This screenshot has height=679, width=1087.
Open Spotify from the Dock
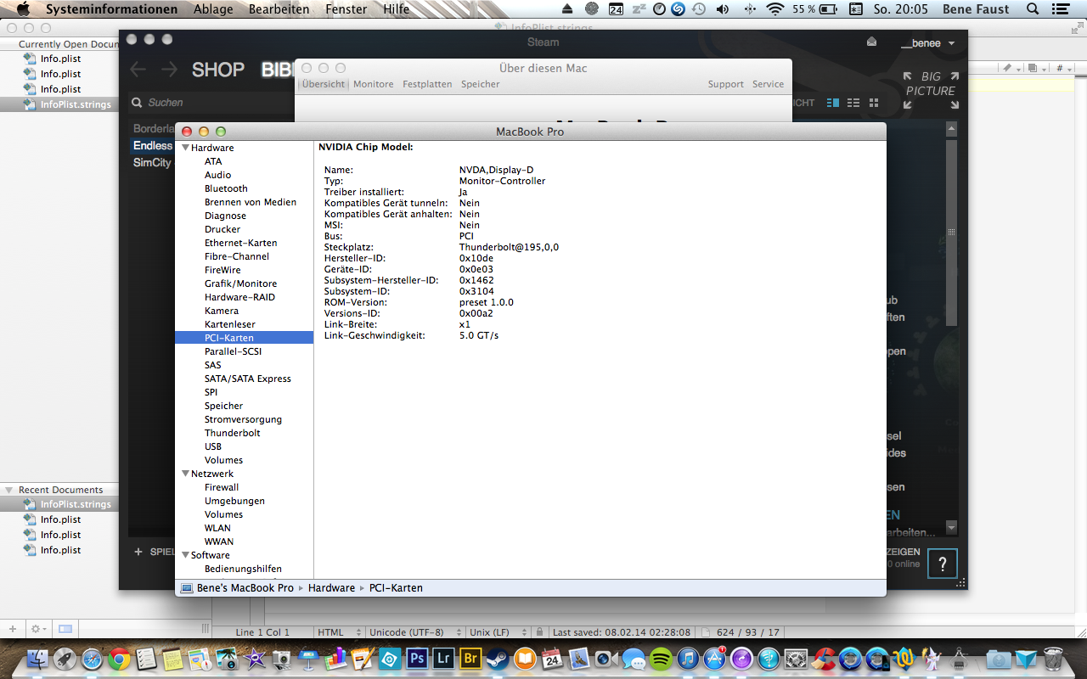click(661, 658)
